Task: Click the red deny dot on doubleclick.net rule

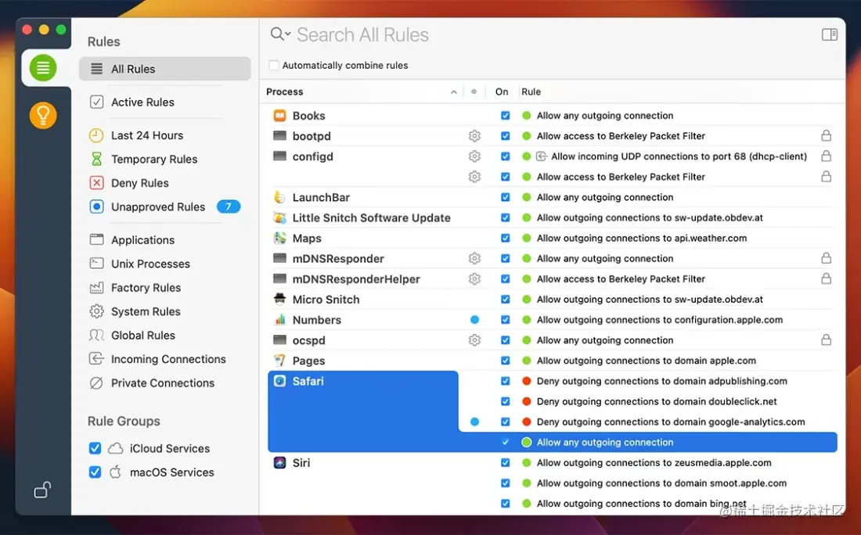Action: [x=526, y=402]
